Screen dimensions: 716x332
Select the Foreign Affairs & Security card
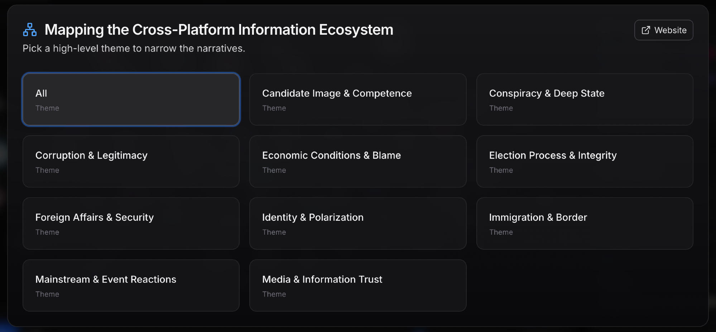point(131,223)
